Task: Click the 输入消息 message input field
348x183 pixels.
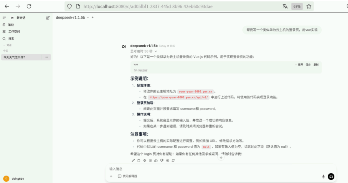Action: [x=181, y=169]
